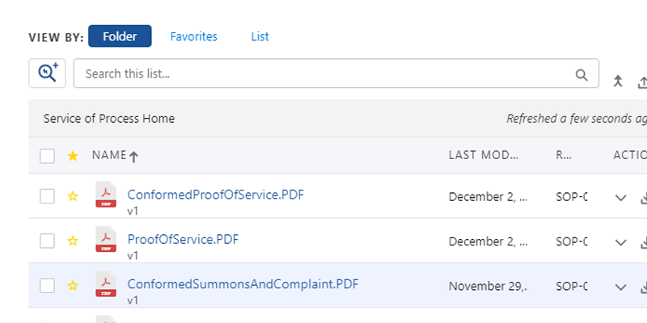Click the merge arrow icon right of search
Viewport: 647px width, 323px height.
[618, 82]
